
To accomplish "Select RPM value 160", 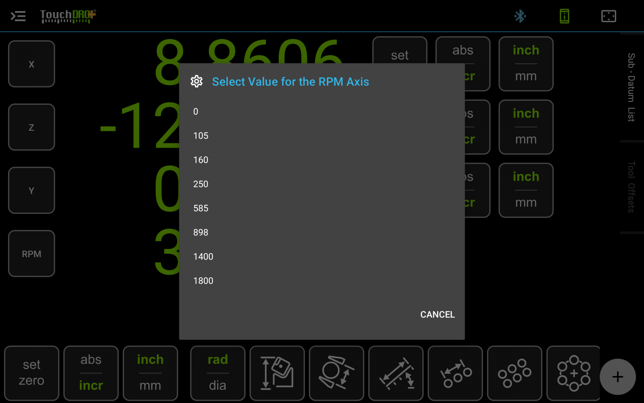I will pyautogui.click(x=322, y=160).
